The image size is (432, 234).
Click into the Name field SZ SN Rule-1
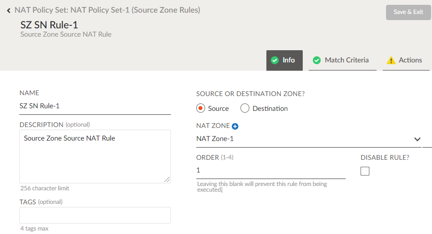[x=95, y=106]
